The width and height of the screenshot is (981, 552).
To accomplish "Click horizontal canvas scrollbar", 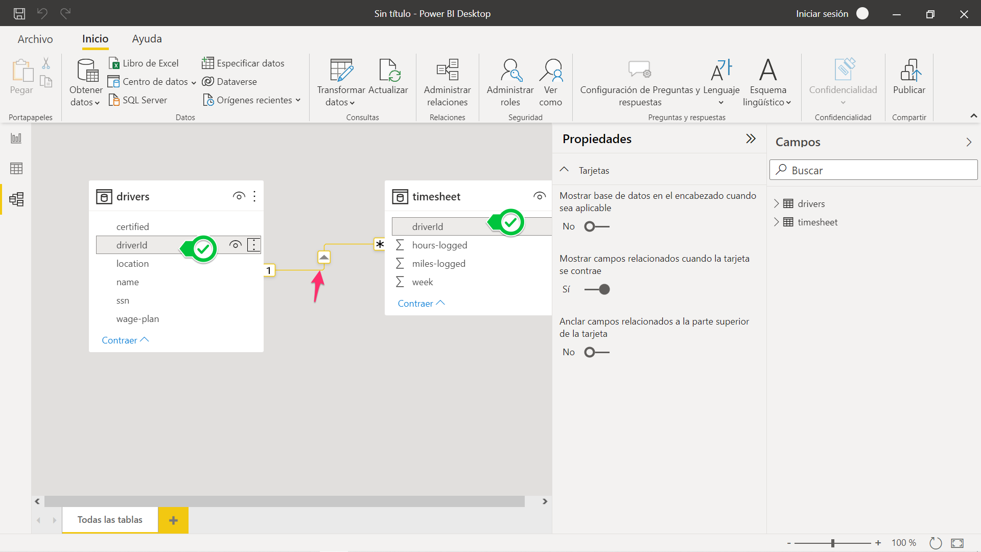I will (x=285, y=501).
